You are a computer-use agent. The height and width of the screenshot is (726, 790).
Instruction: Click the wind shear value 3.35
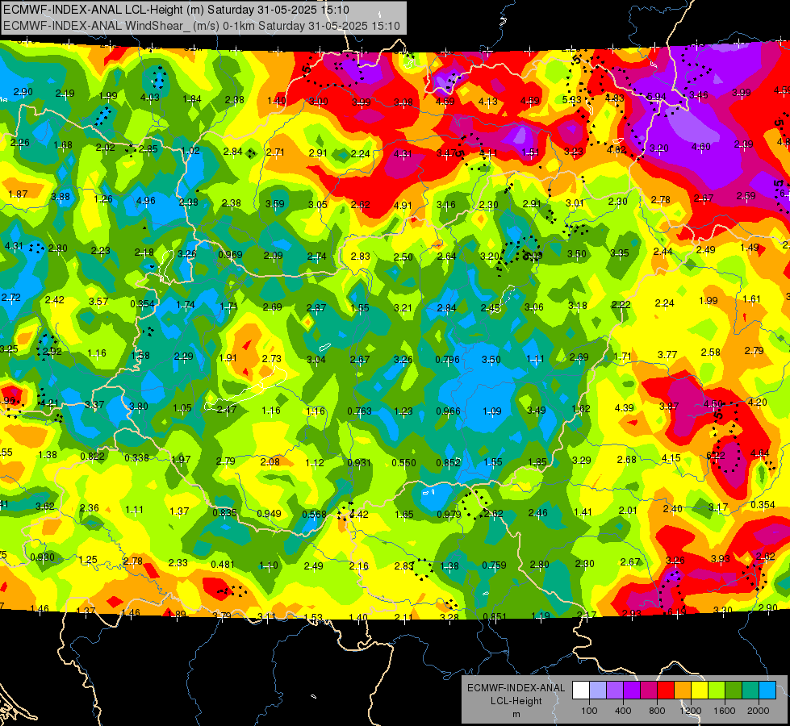(620, 253)
